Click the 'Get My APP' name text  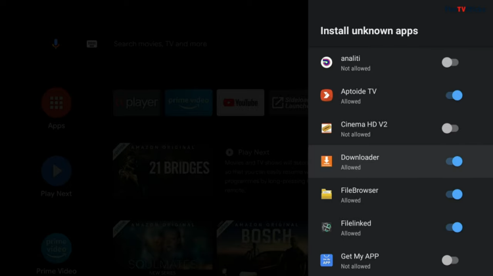tap(360, 256)
